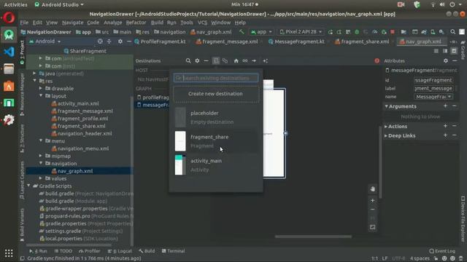
Task: Open the Tools menu
Action: 187,23
